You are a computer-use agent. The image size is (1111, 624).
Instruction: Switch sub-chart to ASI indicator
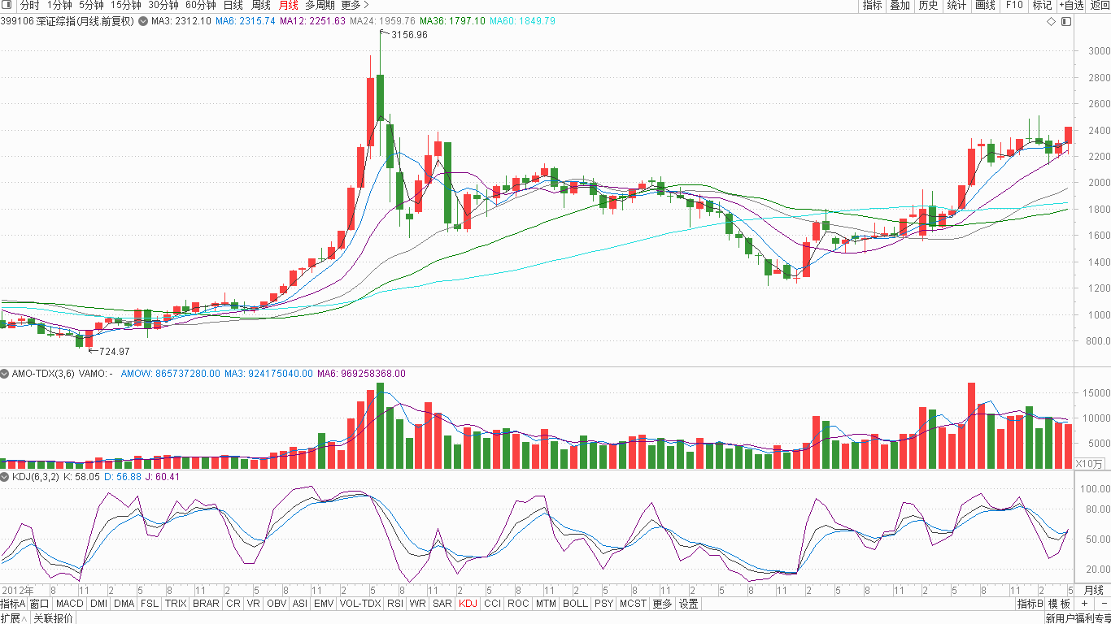coord(300,604)
